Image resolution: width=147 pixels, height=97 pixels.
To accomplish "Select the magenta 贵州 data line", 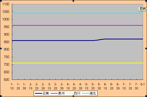I will pyautogui.click(x=77, y=25).
